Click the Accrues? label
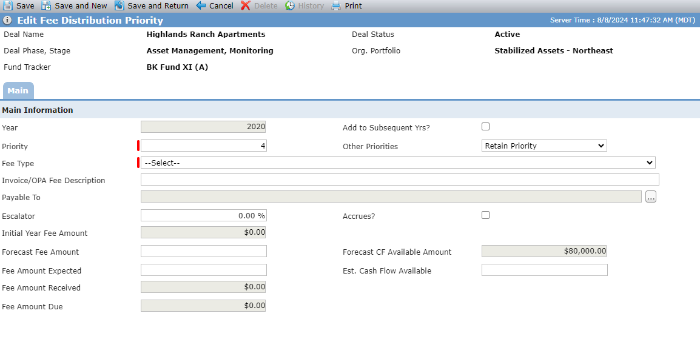Image resolution: width=700 pixels, height=356 pixels. 359,217
